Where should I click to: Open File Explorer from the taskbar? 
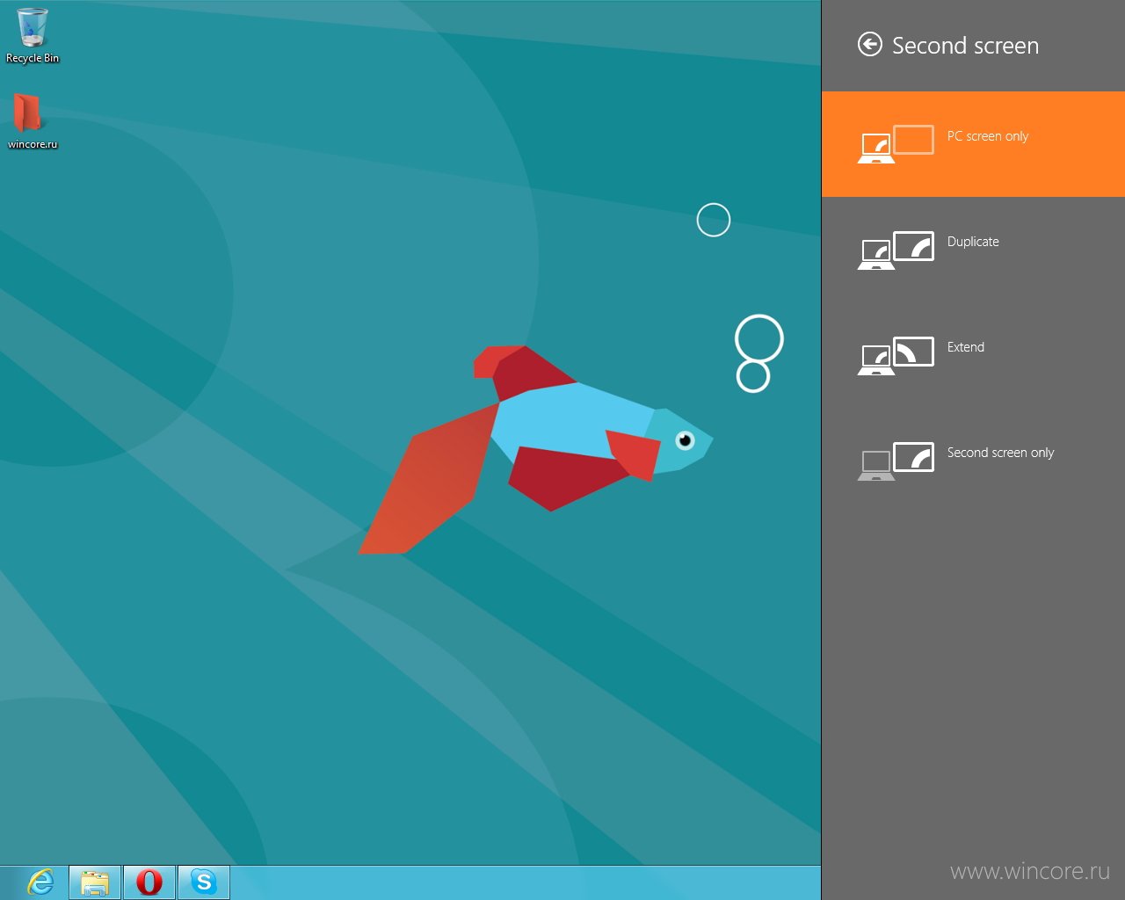[x=95, y=882]
